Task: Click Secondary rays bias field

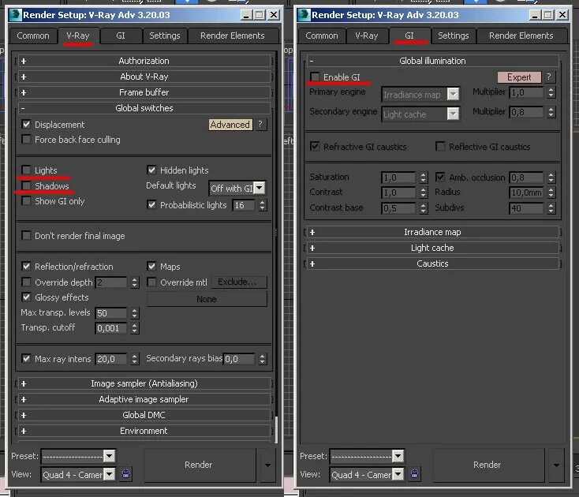Action: pos(239,358)
